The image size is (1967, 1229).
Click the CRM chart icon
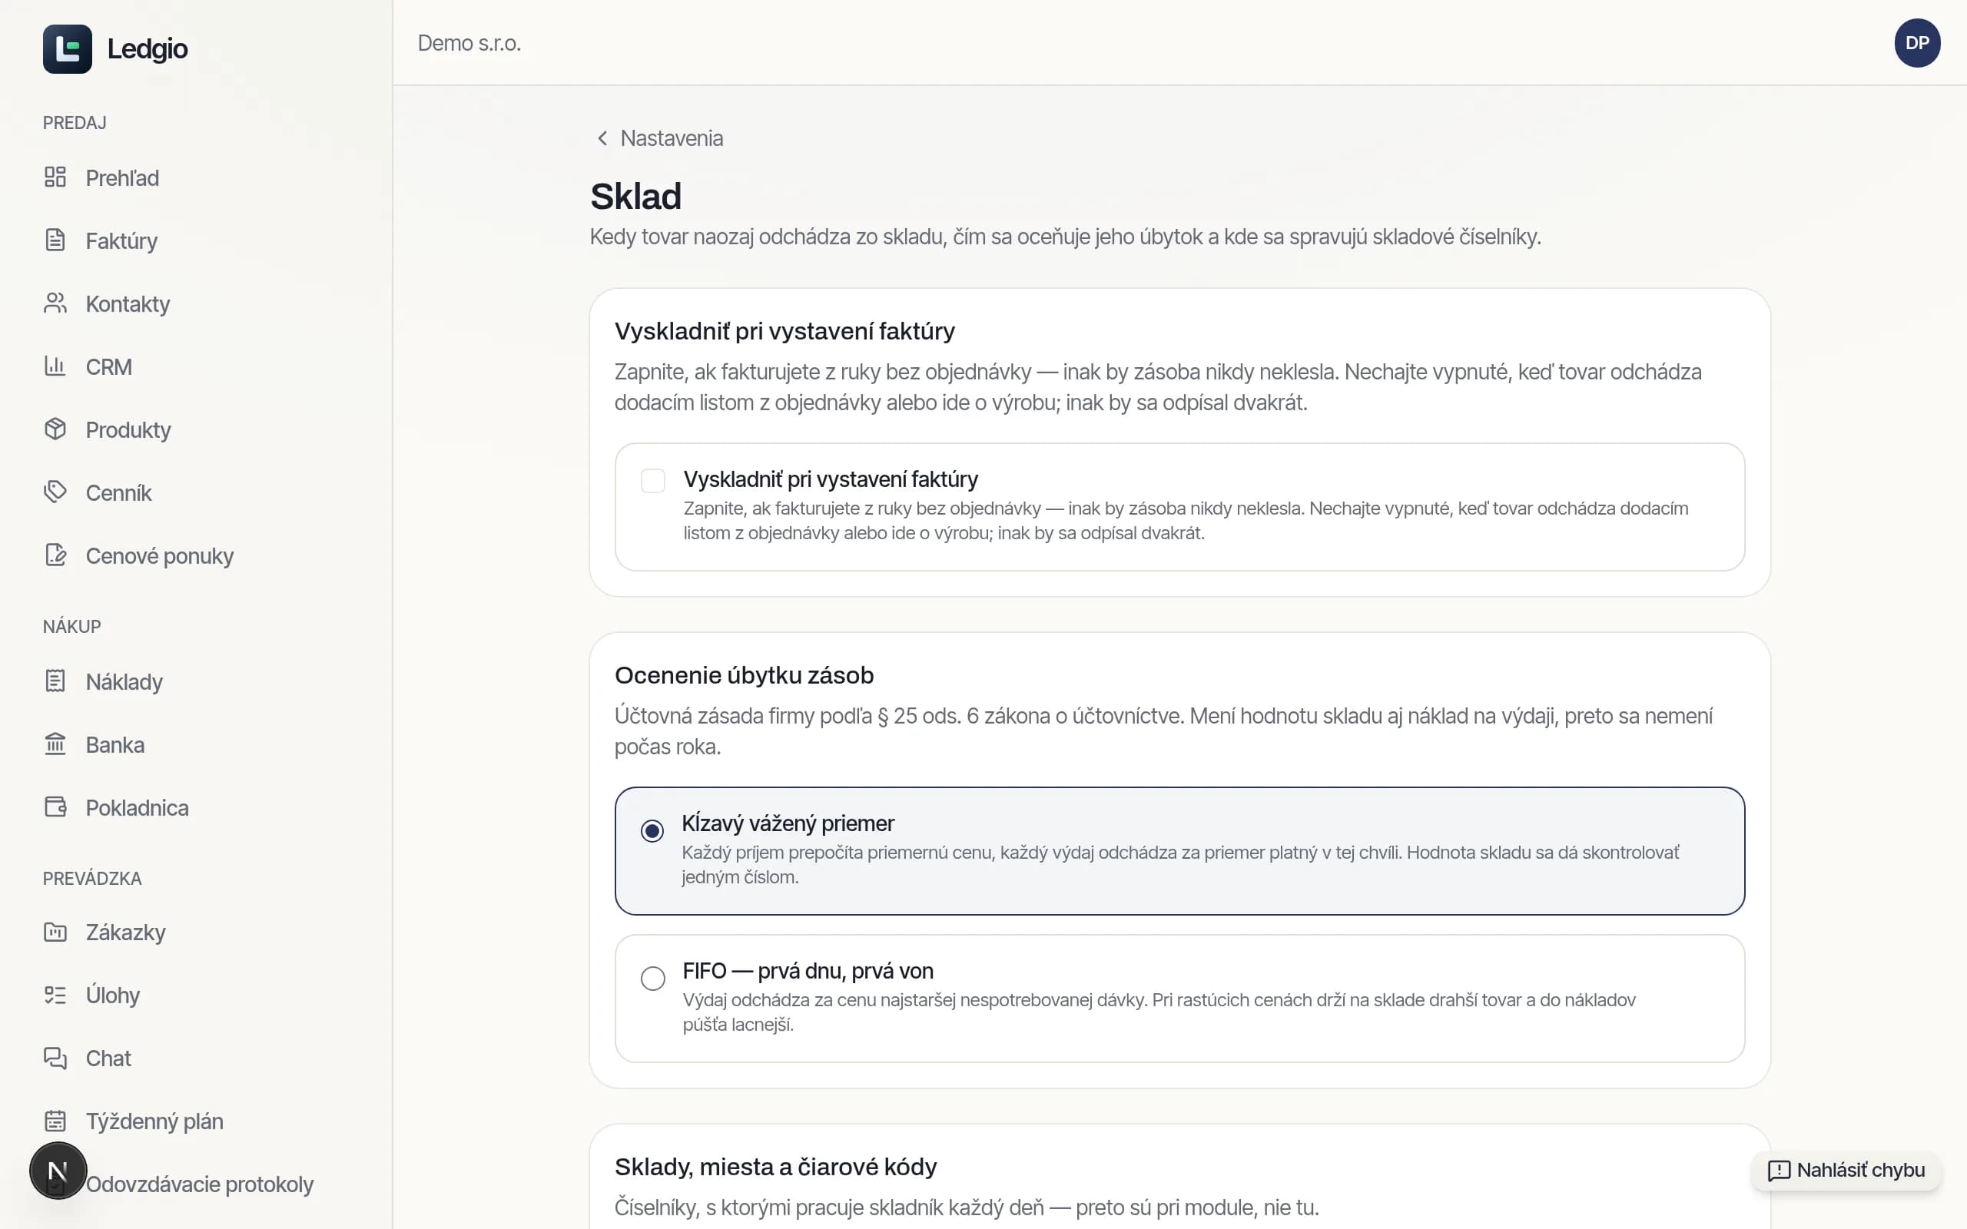click(55, 366)
